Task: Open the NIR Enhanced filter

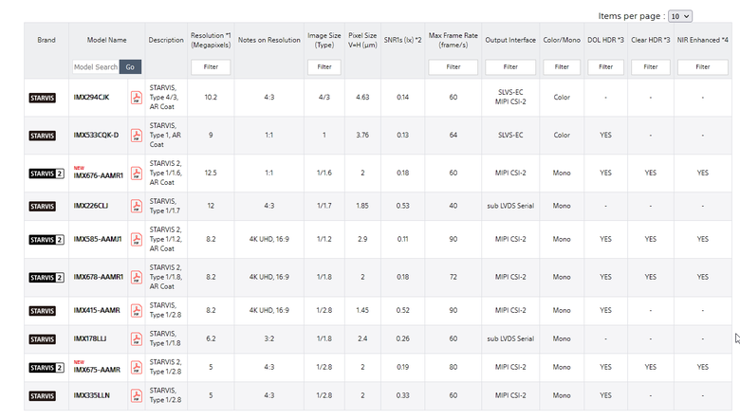Action: (x=703, y=67)
